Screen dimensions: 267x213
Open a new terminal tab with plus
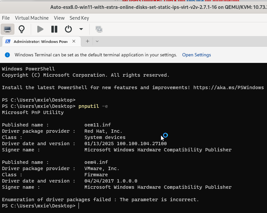(87, 41)
